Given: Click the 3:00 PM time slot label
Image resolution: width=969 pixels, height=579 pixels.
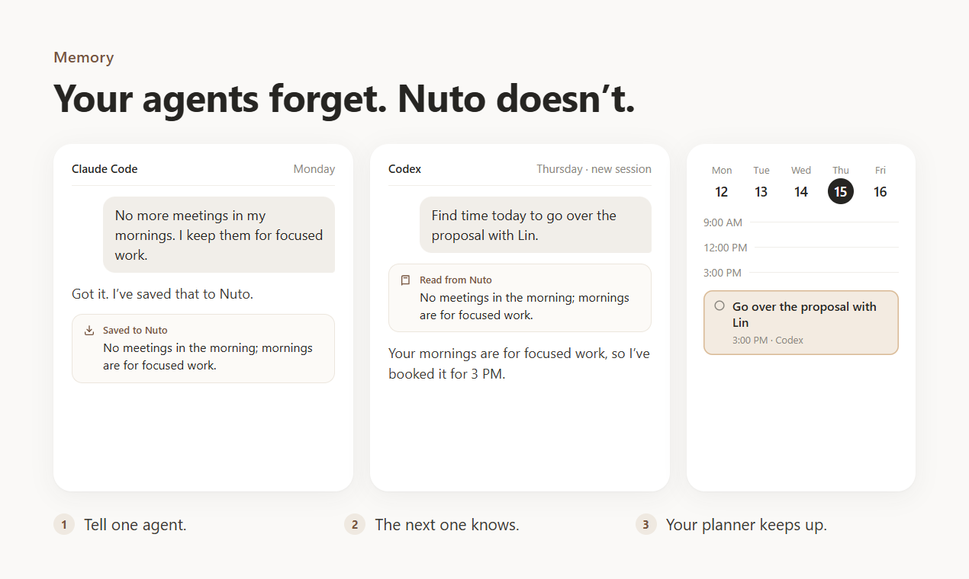Looking at the screenshot, I should (x=723, y=273).
